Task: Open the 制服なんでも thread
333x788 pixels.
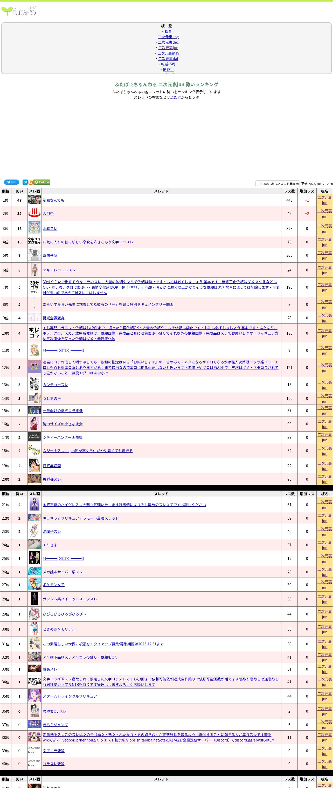Action: tap(53, 200)
